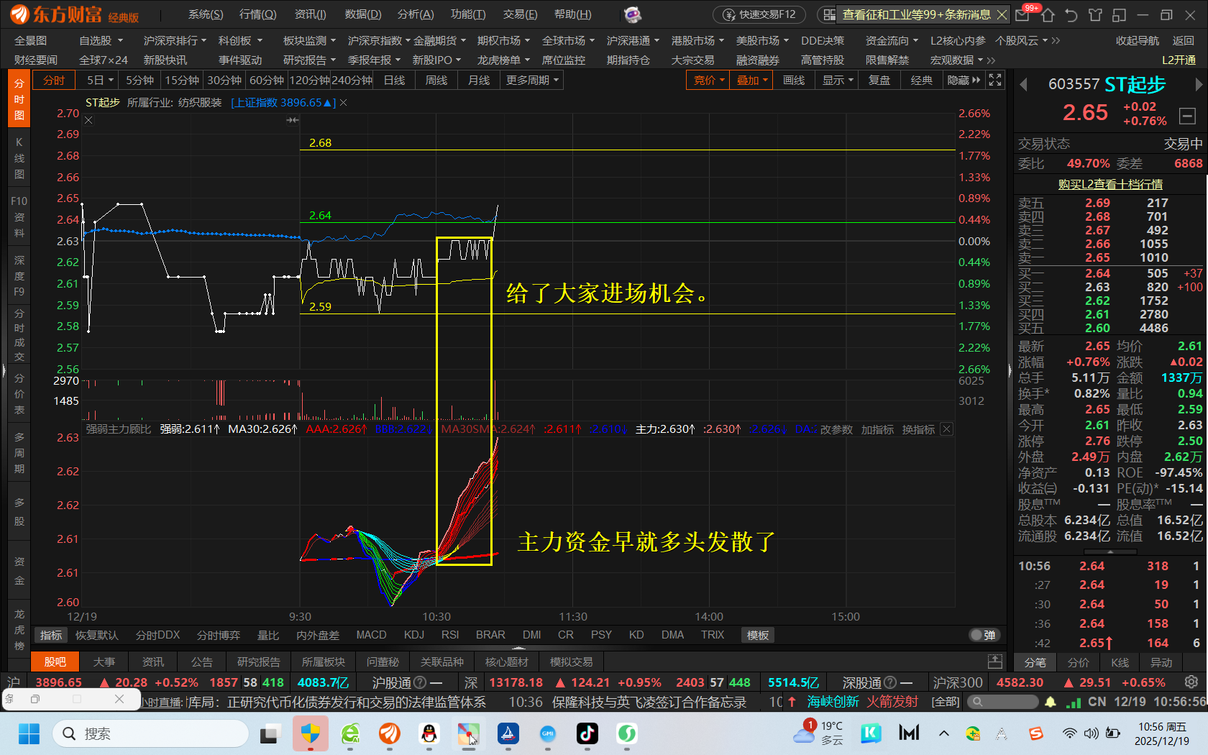Image resolution: width=1208 pixels, height=755 pixels.
Task: Click the status bar search box
Action: coord(1003,702)
